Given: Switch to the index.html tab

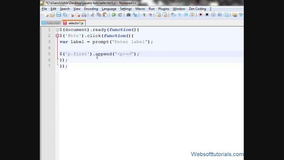Looking at the screenshot, I should pos(51,23).
